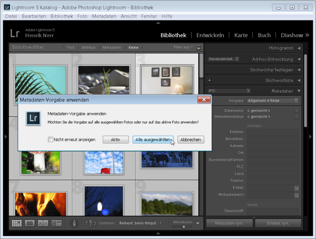Screen dimensions: 316x239
Task: Click the E-Mail action arrow icon
Action: tap(296, 188)
